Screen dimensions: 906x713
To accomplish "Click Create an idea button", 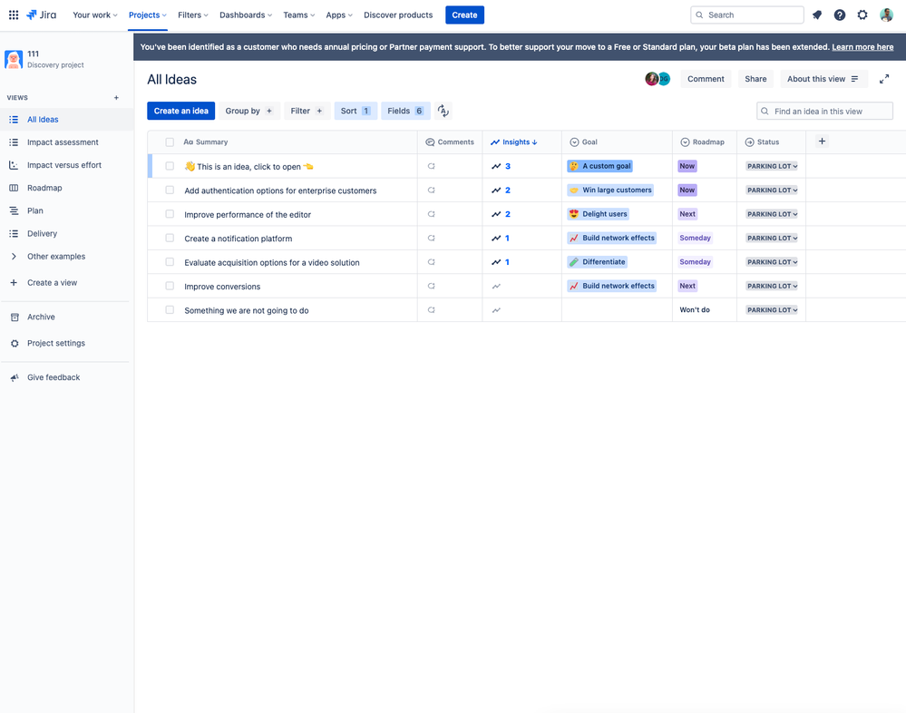I will click(180, 111).
